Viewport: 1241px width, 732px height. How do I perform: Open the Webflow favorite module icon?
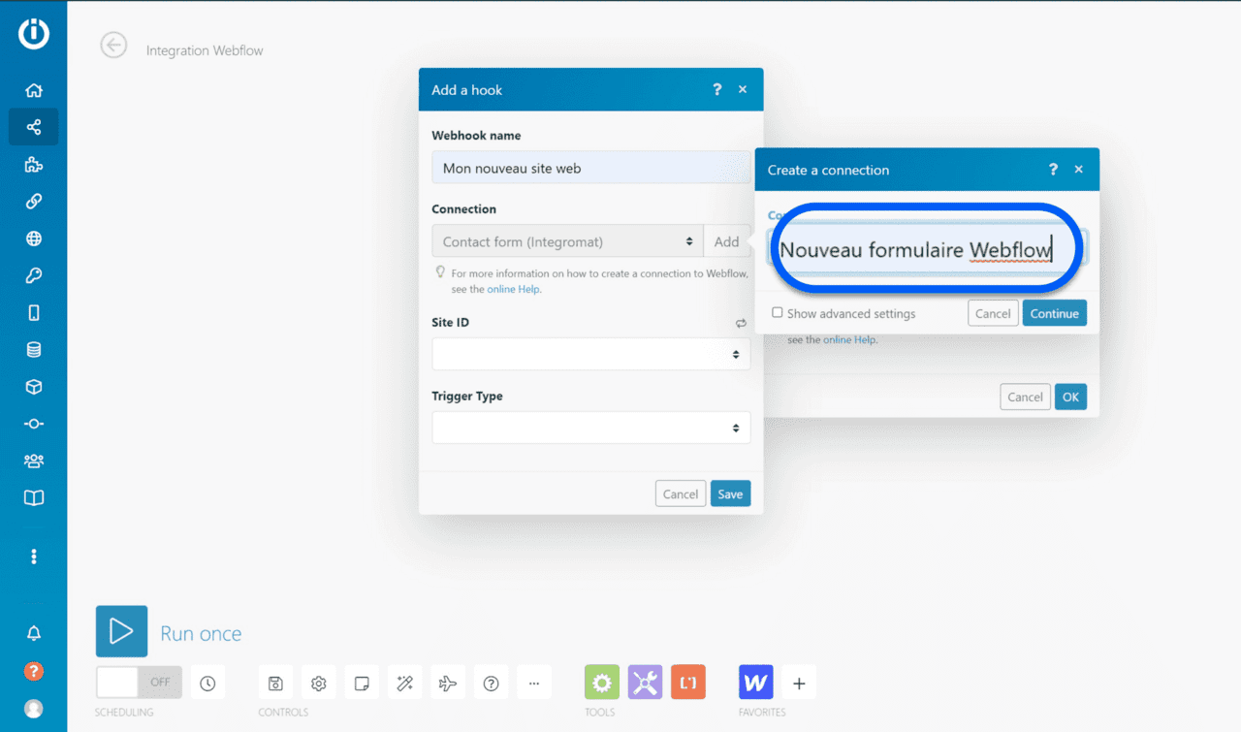click(756, 683)
